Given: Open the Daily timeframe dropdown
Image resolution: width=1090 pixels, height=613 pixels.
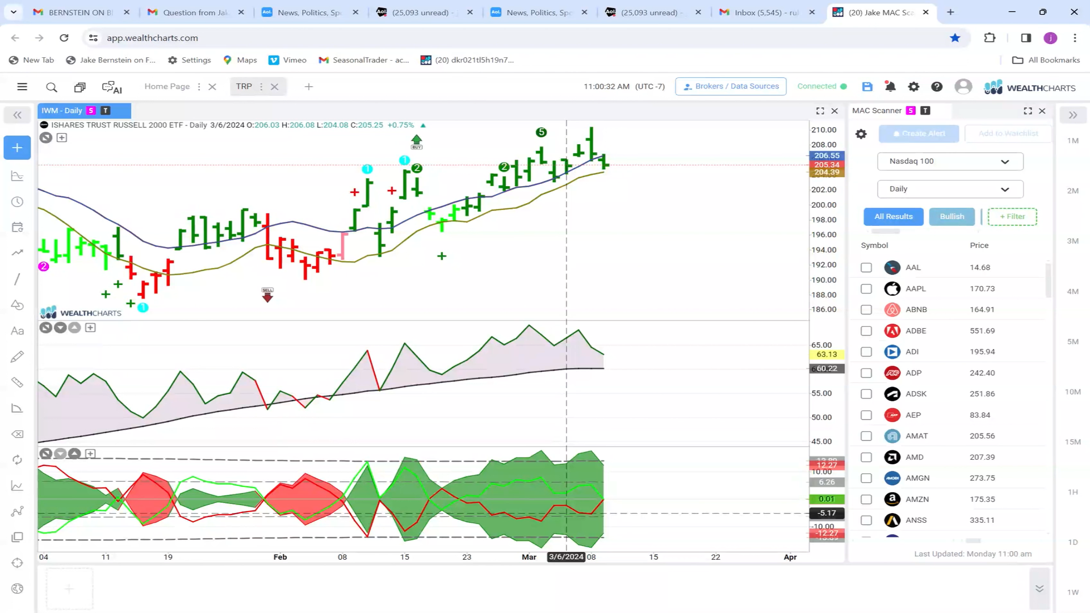Looking at the screenshot, I should [950, 189].
